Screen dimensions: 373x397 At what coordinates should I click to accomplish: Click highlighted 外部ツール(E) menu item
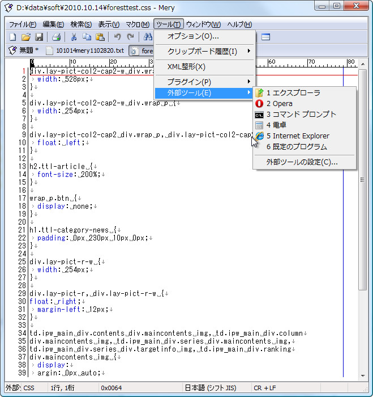coord(204,93)
